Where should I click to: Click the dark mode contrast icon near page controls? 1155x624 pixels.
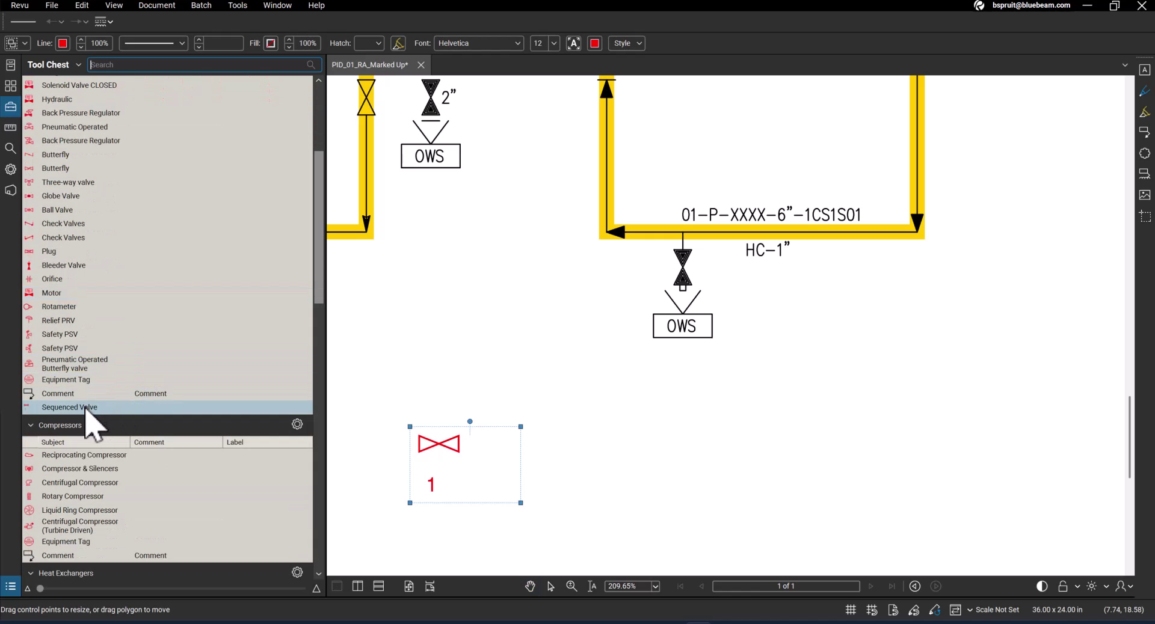[1041, 586]
